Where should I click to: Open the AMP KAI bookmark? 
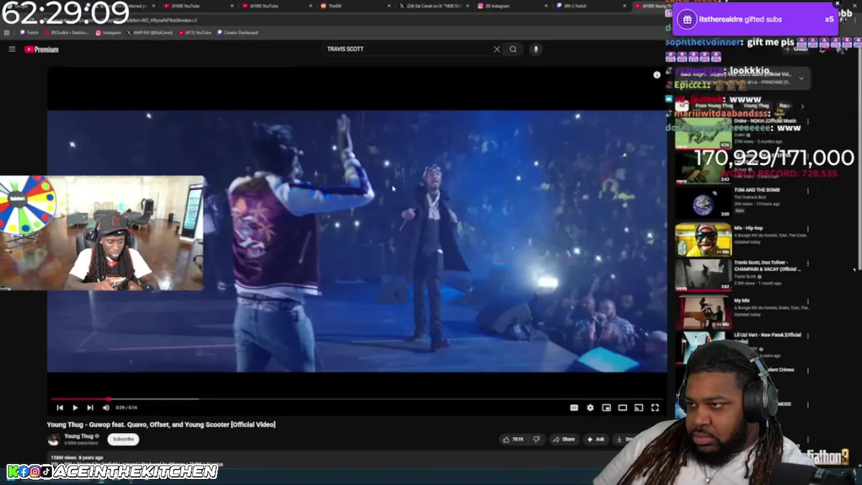pos(150,32)
